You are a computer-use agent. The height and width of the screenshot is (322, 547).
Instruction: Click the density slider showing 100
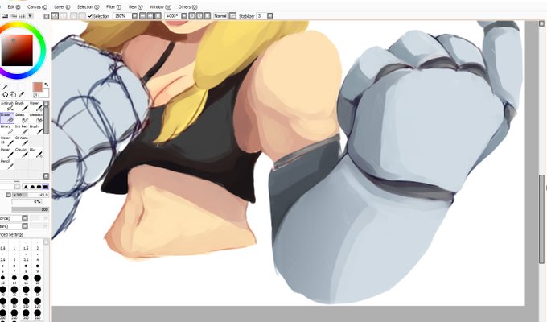coord(31,209)
